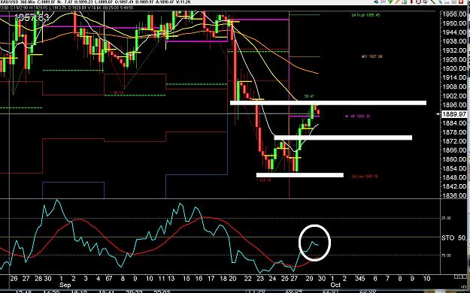Viewport: 470px width, 293px height.
Task: Click the current price tag 1889.97
Action: click(x=454, y=114)
